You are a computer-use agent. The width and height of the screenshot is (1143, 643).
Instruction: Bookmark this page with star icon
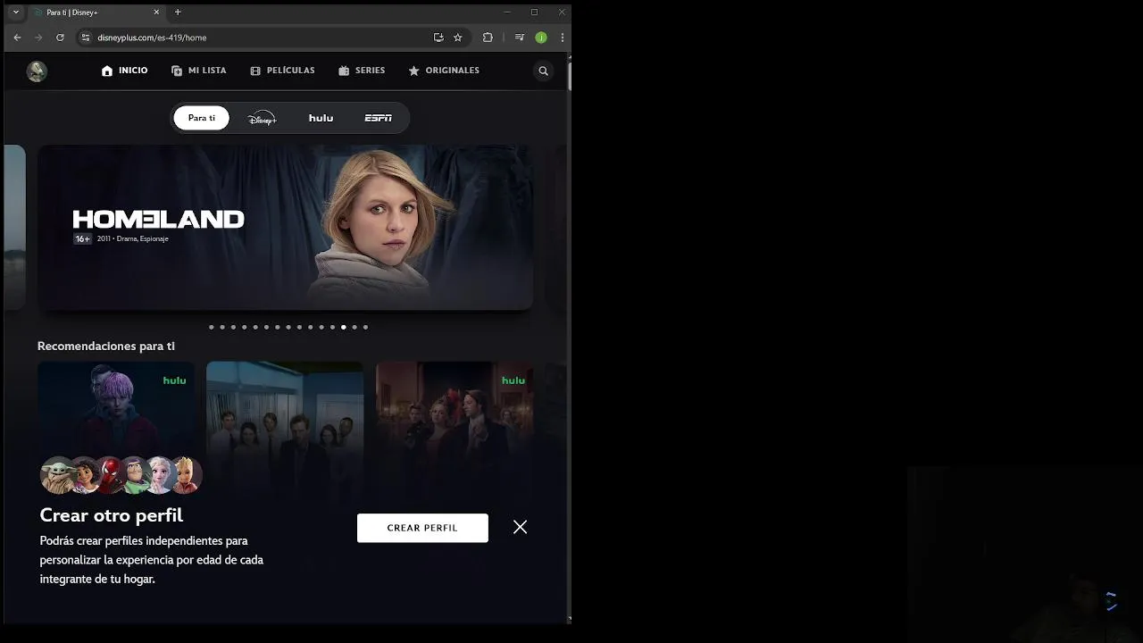(x=458, y=38)
